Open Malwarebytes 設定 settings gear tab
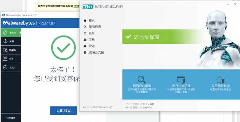The width and height of the screenshot is (240, 122). [11, 68]
